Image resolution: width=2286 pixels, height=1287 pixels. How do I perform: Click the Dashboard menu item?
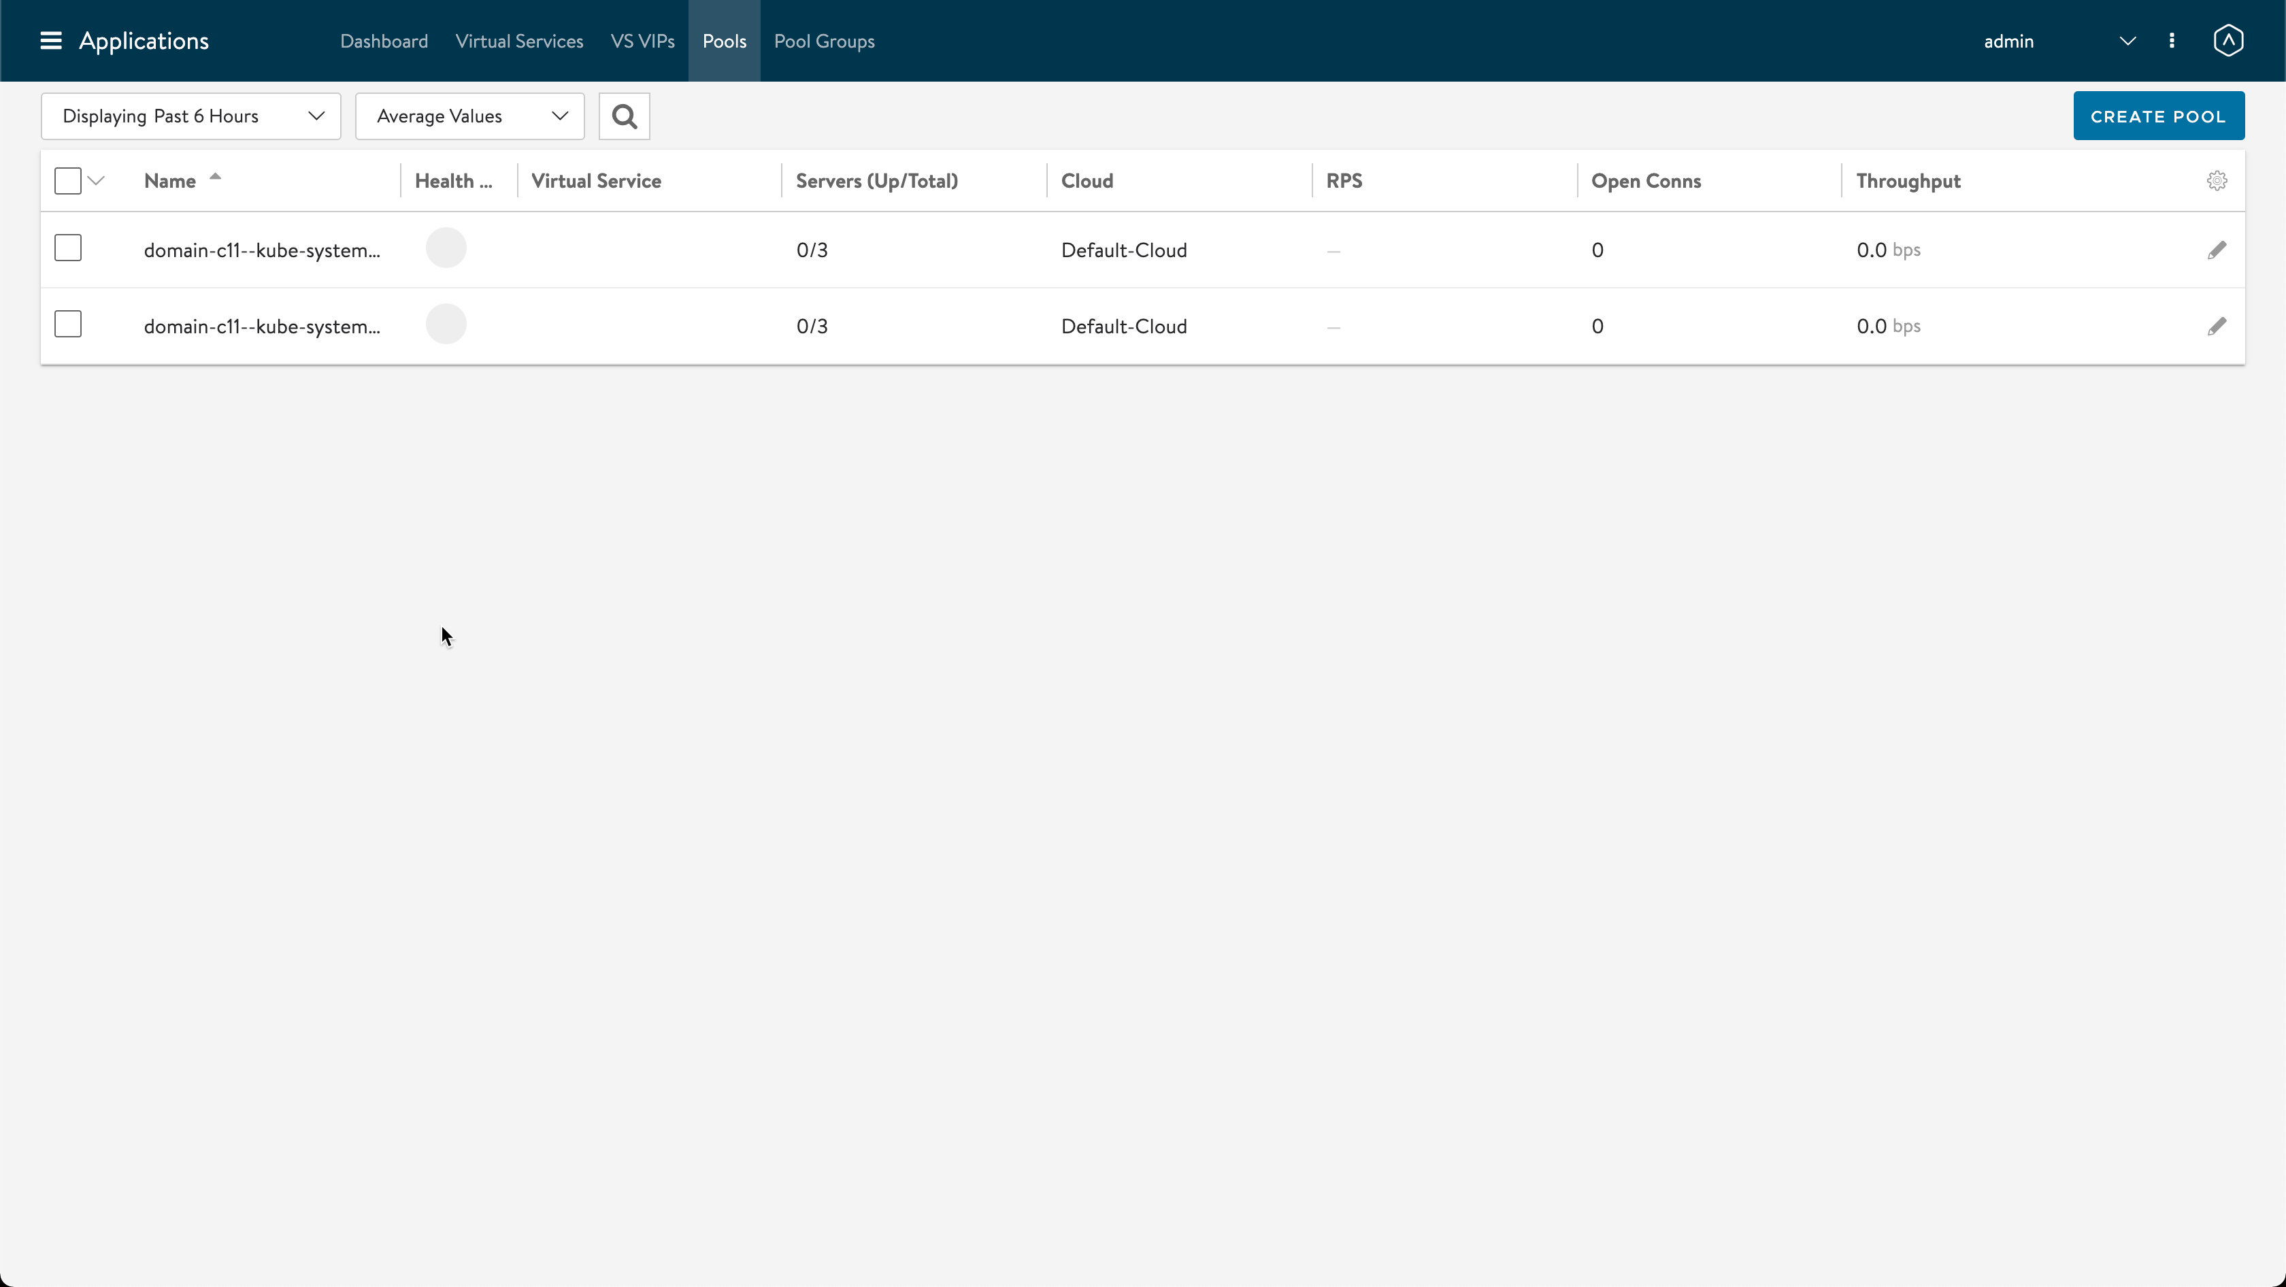383,41
